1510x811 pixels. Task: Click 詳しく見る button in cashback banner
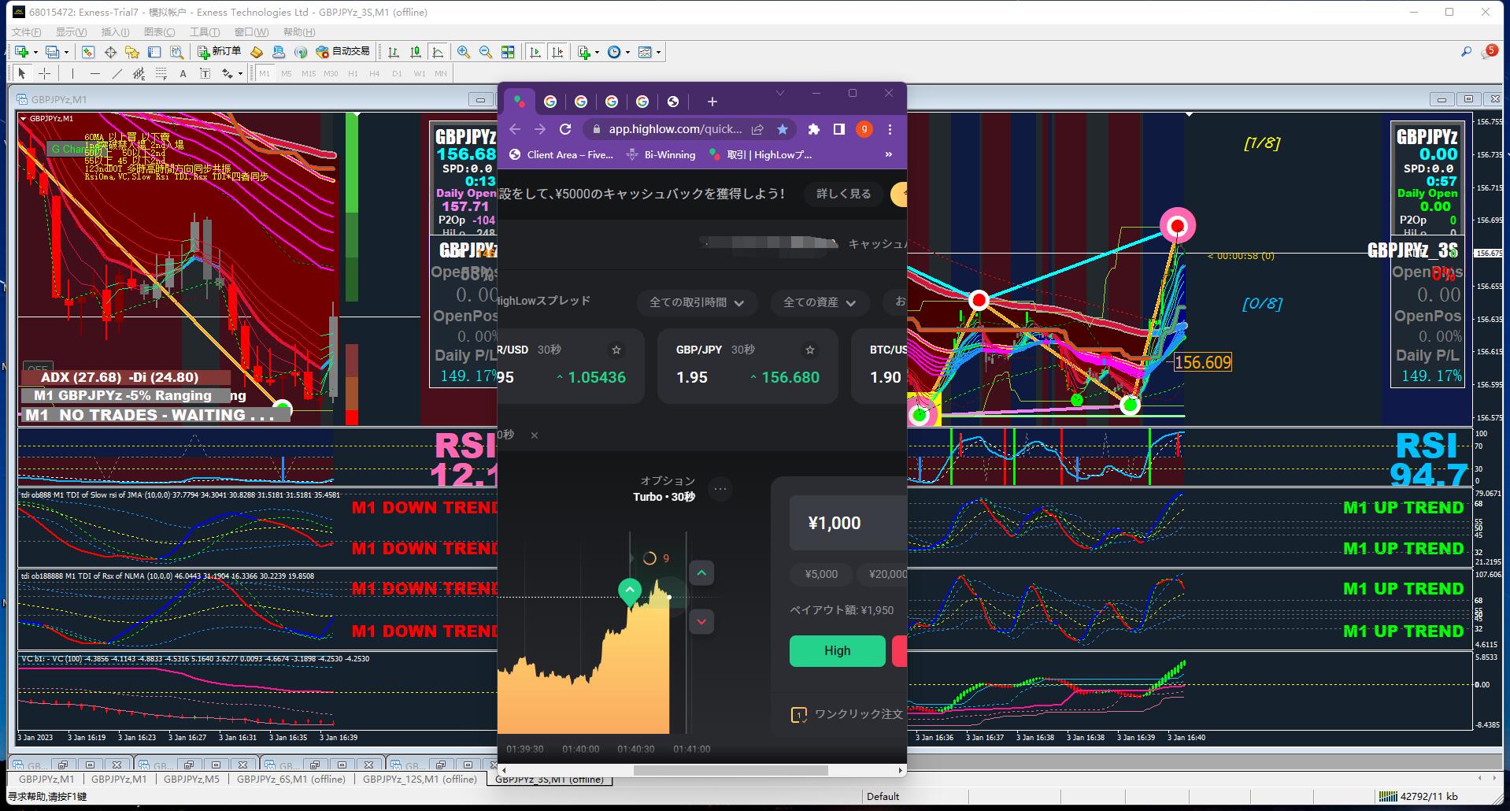pyautogui.click(x=843, y=194)
